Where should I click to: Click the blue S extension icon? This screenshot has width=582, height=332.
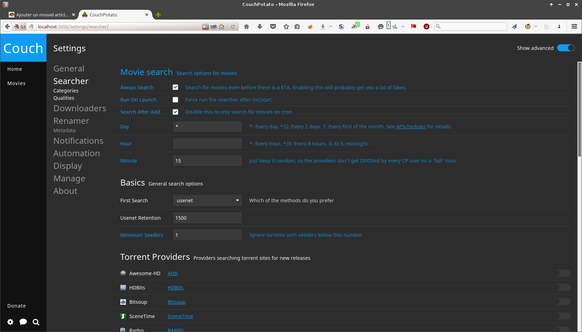click(x=341, y=27)
